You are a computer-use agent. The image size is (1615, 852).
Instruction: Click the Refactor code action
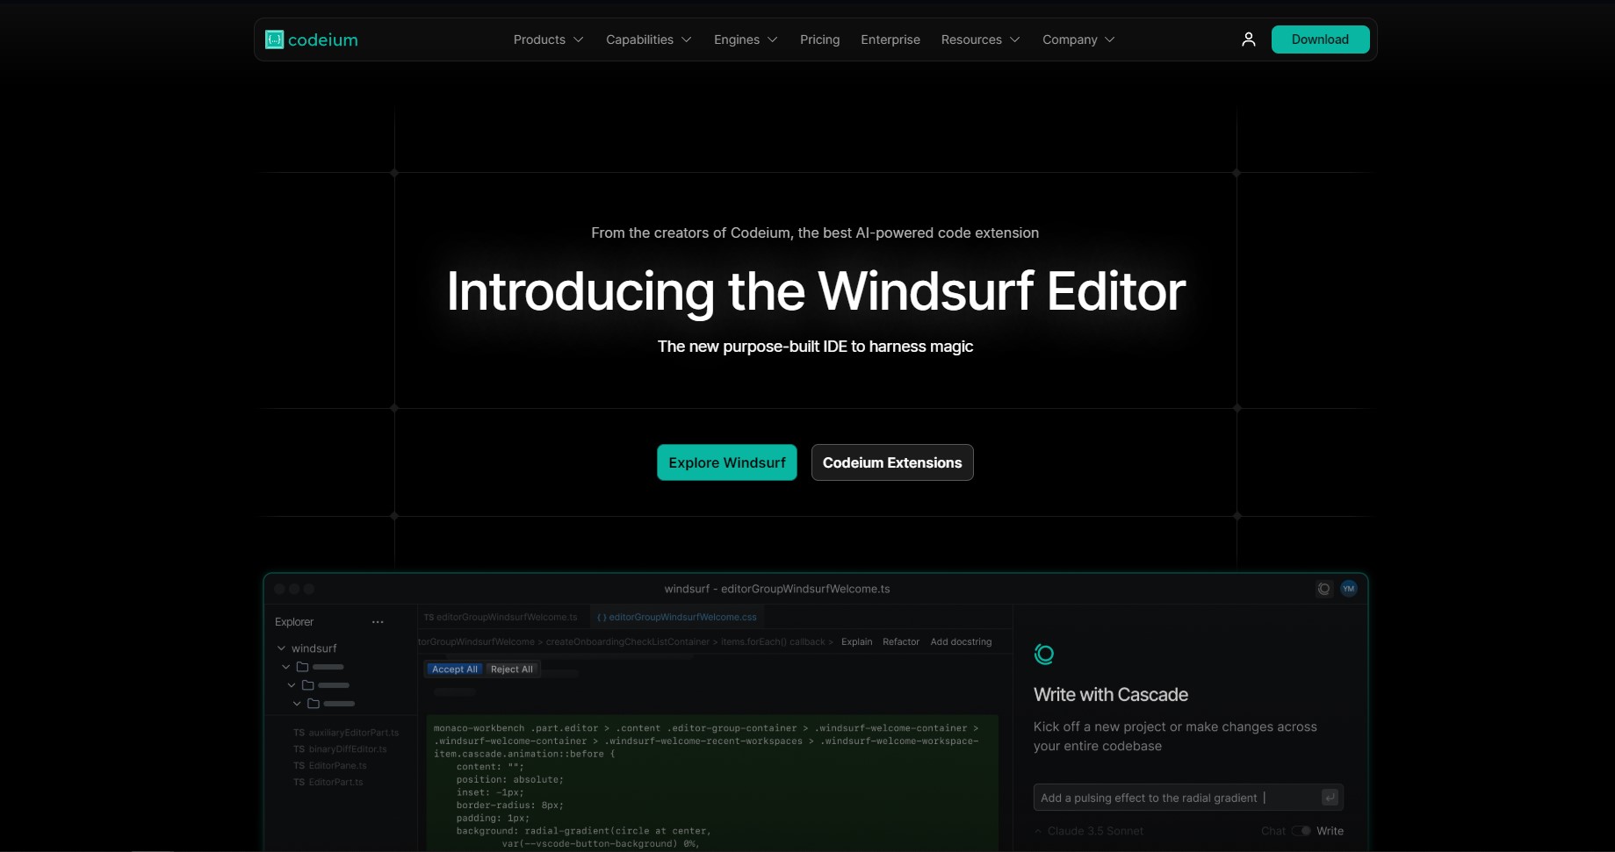[x=901, y=641]
